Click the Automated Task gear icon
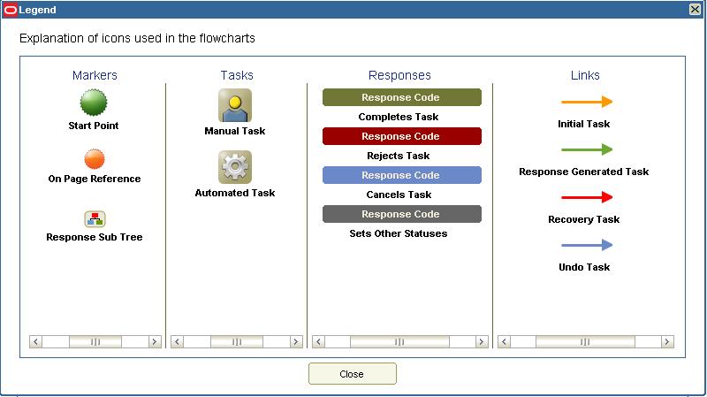This screenshot has width=707, height=397. tap(235, 167)
